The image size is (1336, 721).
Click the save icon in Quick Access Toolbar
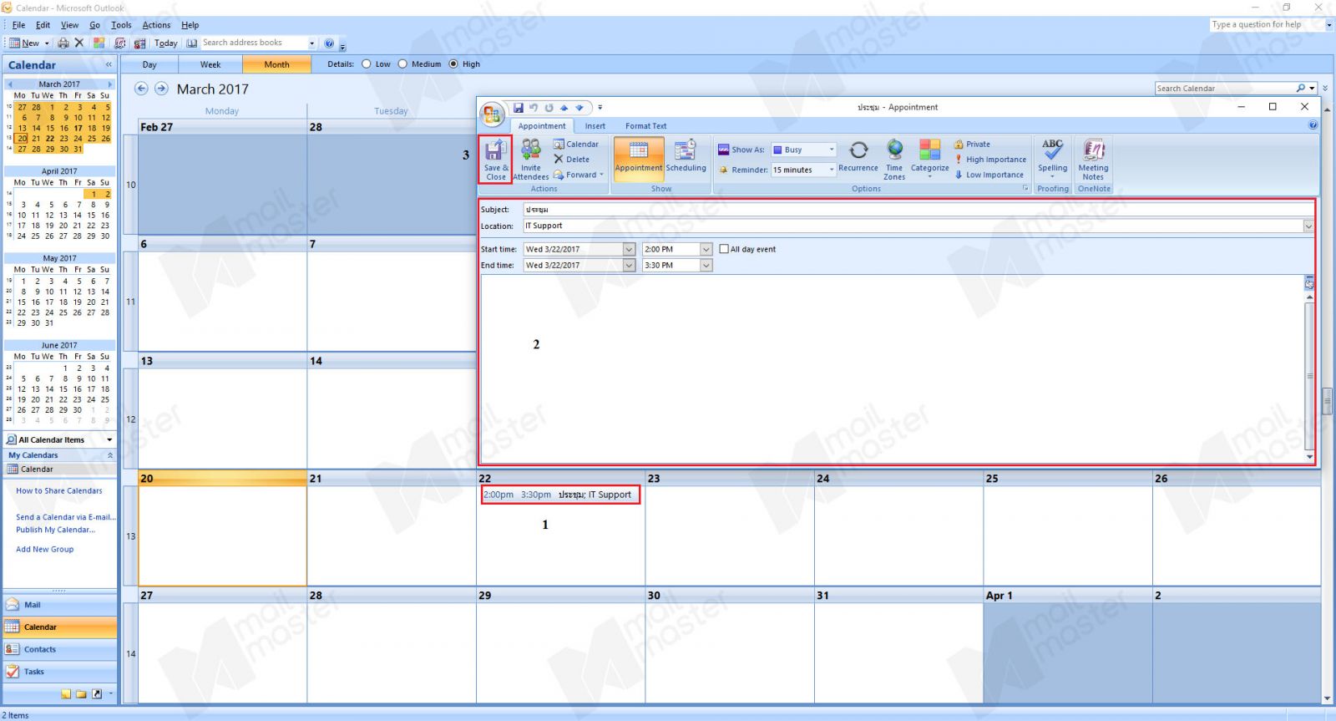coord(519,108)
